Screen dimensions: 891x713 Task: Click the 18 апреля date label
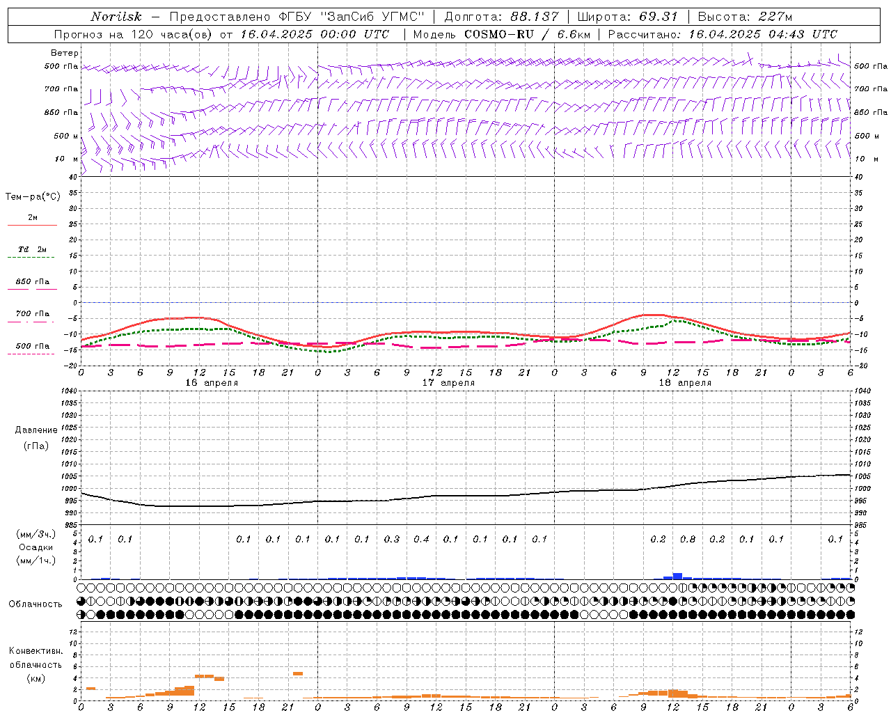point(685,383)
